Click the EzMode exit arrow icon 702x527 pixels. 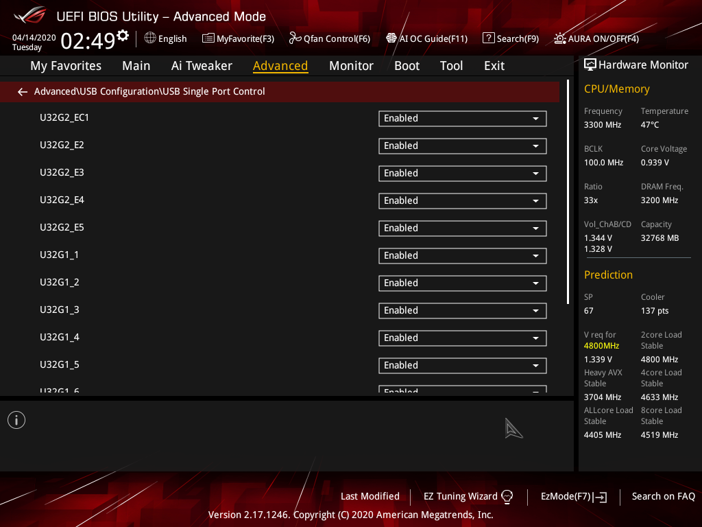pyautogui.click(x=600, y=497)
